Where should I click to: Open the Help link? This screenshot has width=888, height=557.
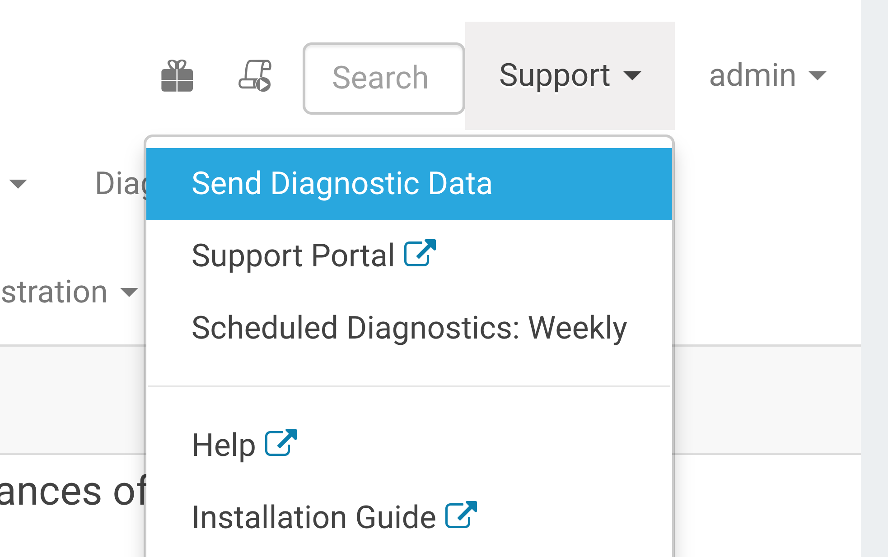(224, 445)
